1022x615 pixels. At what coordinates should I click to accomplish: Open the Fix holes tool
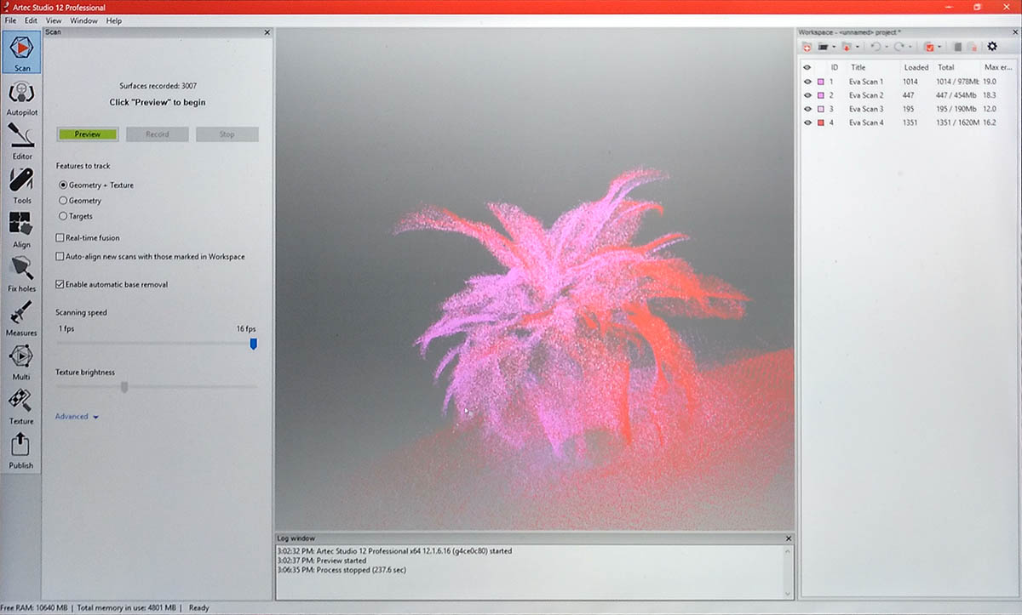click(21, 274)
